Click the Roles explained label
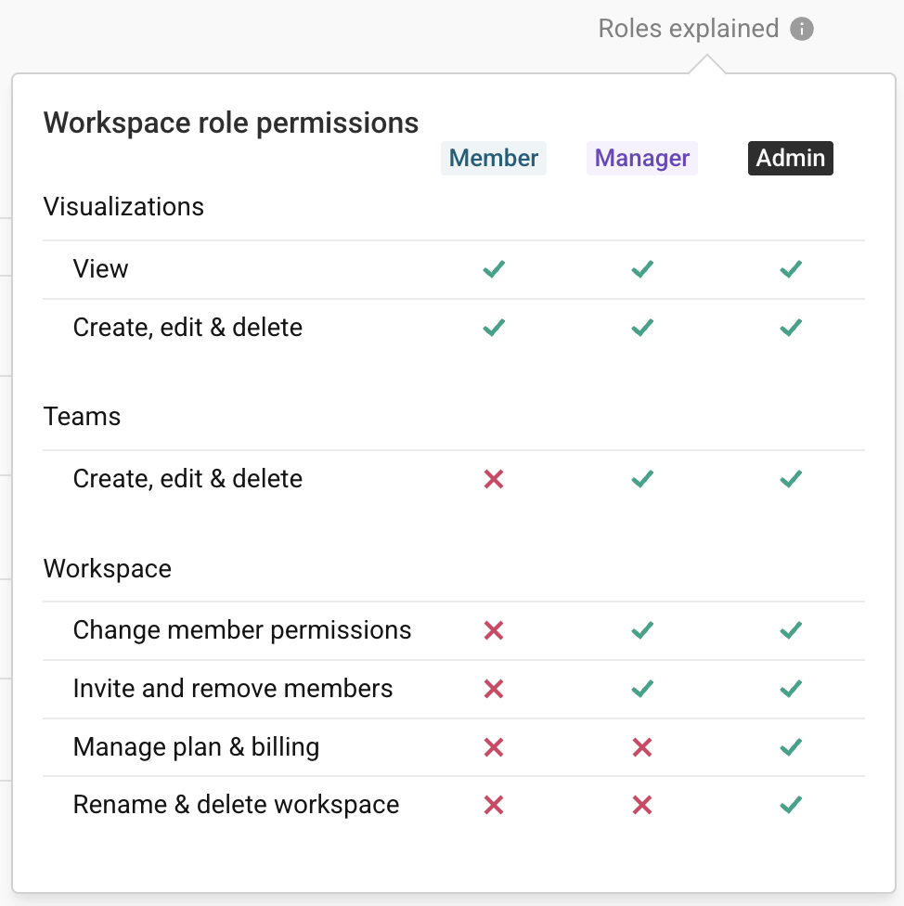Viewport: 904px width, 906px height. click(x=688, y=28)
